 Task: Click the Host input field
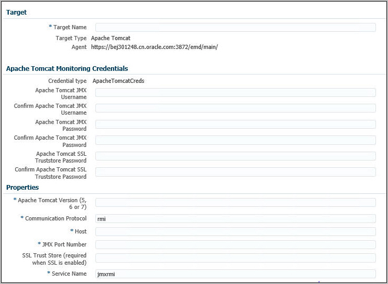click(x=235, y=232)
